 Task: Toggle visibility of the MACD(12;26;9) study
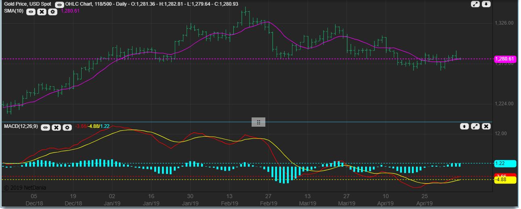pos(46,127)
